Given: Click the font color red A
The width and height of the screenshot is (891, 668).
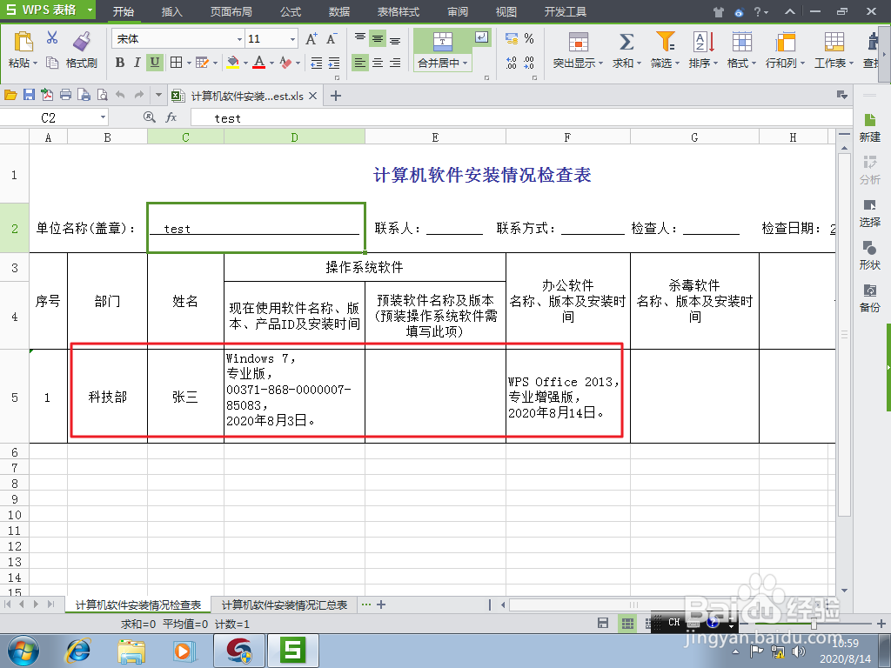Looking at the screenshot, I should click(259, 63).
